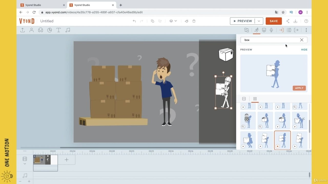Expand the Preview button dropdown arrow
Image resolution: width=328 pixels, height=184 pixels.
tap(259, 21)
